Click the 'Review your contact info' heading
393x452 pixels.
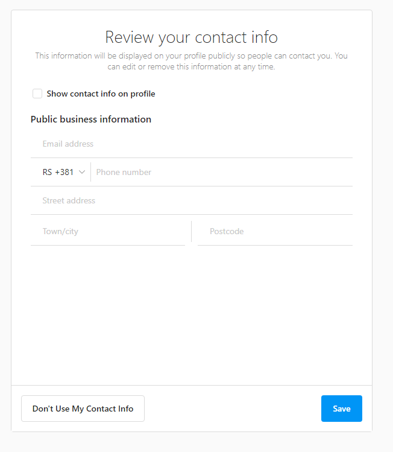(x=192, y=37)
